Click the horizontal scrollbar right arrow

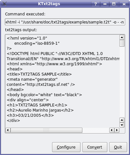[117, 130]
